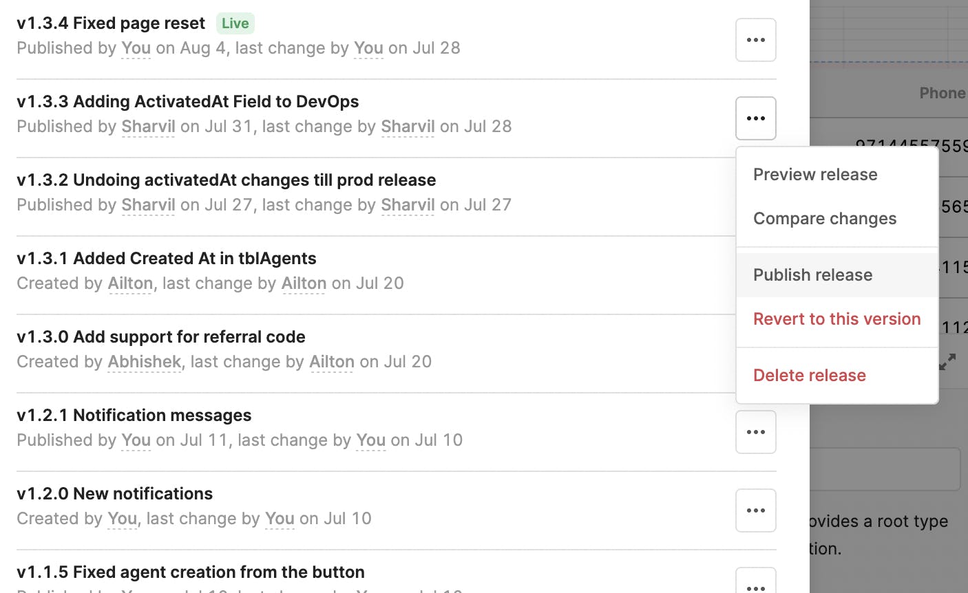
Task: Click the Ailton creator link on v1.3.1
Action: tap(130, 283)
